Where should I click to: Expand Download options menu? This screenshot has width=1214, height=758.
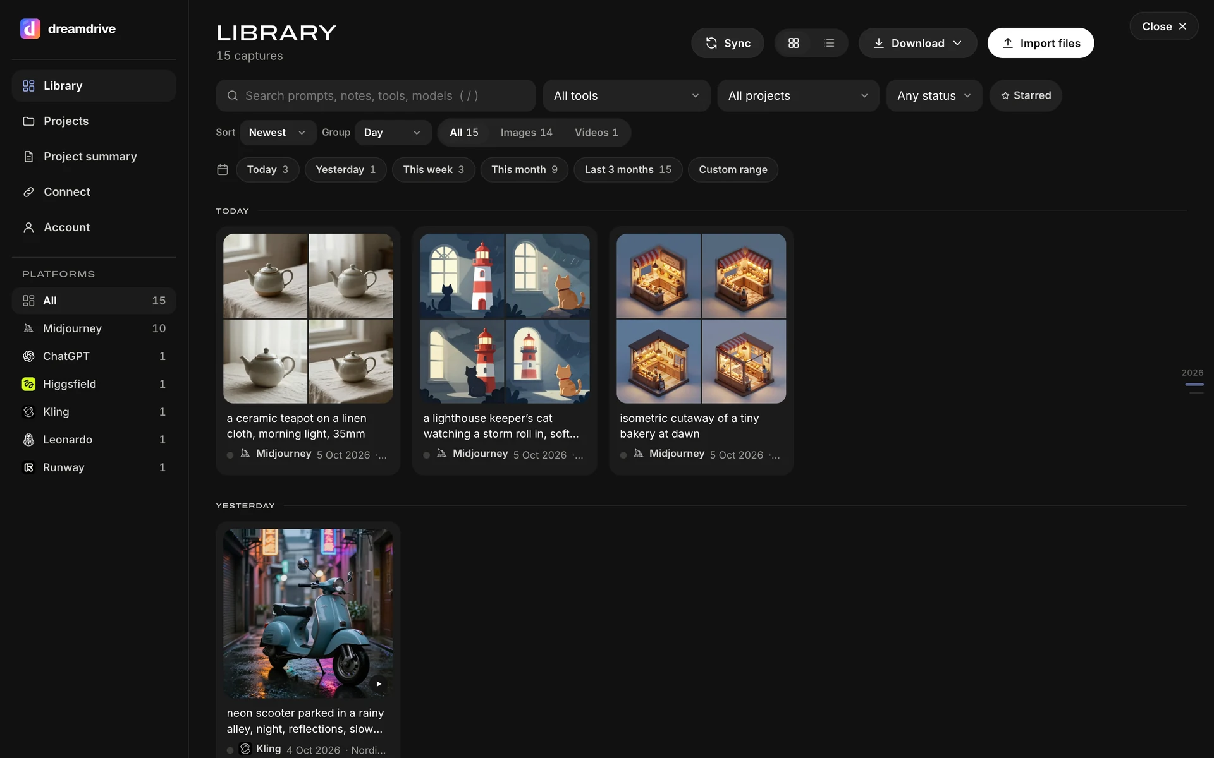917,43
